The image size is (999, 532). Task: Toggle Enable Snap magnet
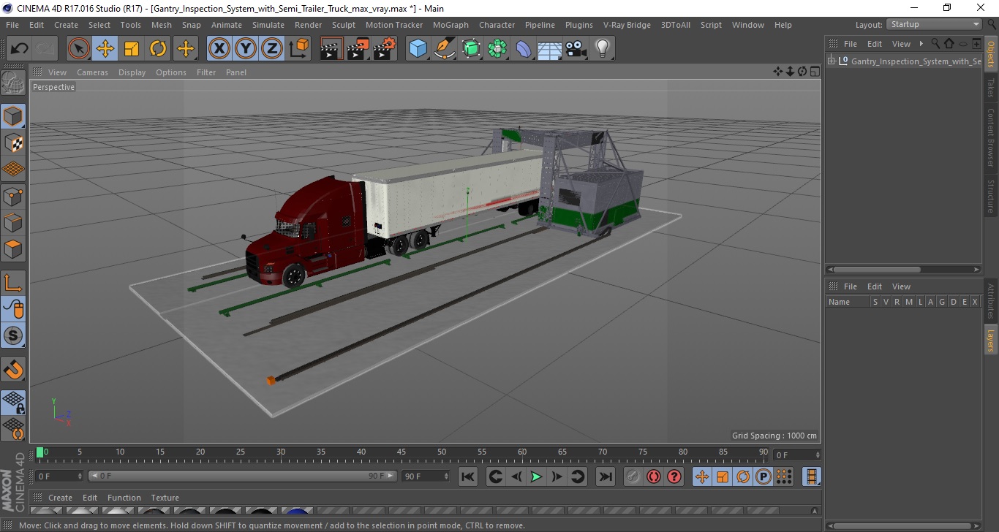pyautogui.click(x=13, y=369)
